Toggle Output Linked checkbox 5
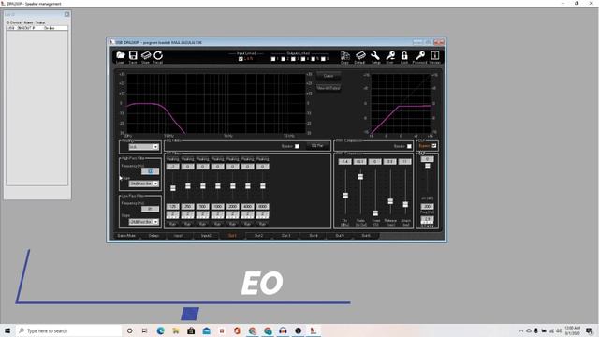Viewport: 599px width, 337px height. [313, 59]
